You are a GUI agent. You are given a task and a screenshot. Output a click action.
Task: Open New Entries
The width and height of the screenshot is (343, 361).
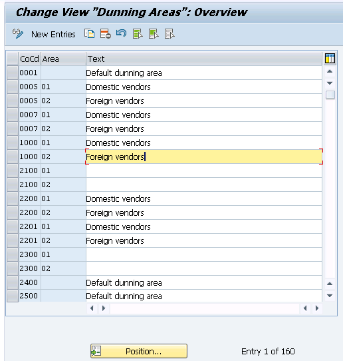coord(53,35)
